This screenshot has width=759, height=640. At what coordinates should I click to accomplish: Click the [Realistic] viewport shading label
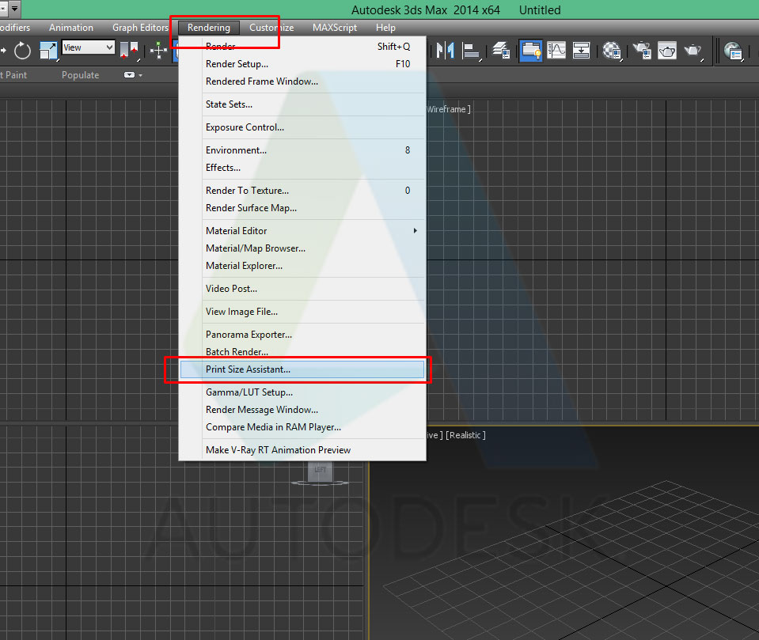465,435
